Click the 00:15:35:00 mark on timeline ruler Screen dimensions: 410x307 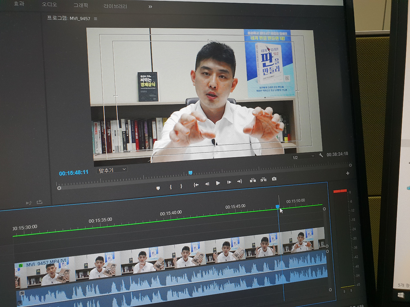tap(100, 220)
